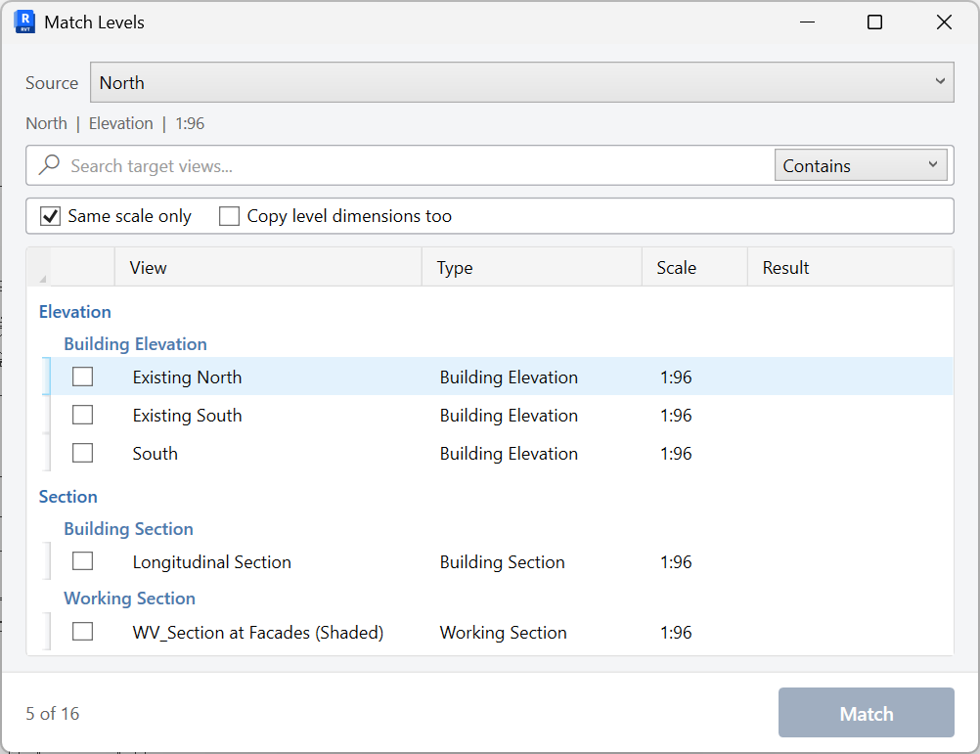Collapse the Elevation group header
This screenshot has width=980, height=754.
click(75, 312)
